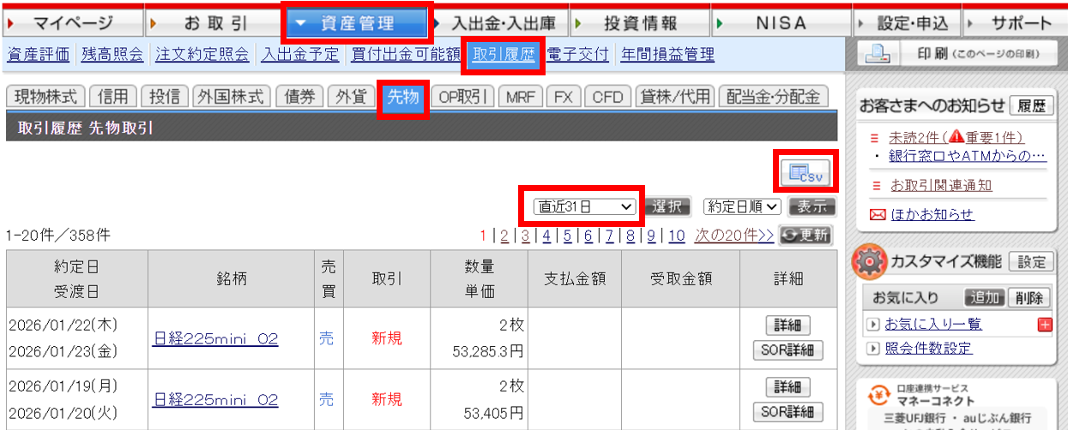Switch to the 外貨 tab

click(x=351, y=96)
